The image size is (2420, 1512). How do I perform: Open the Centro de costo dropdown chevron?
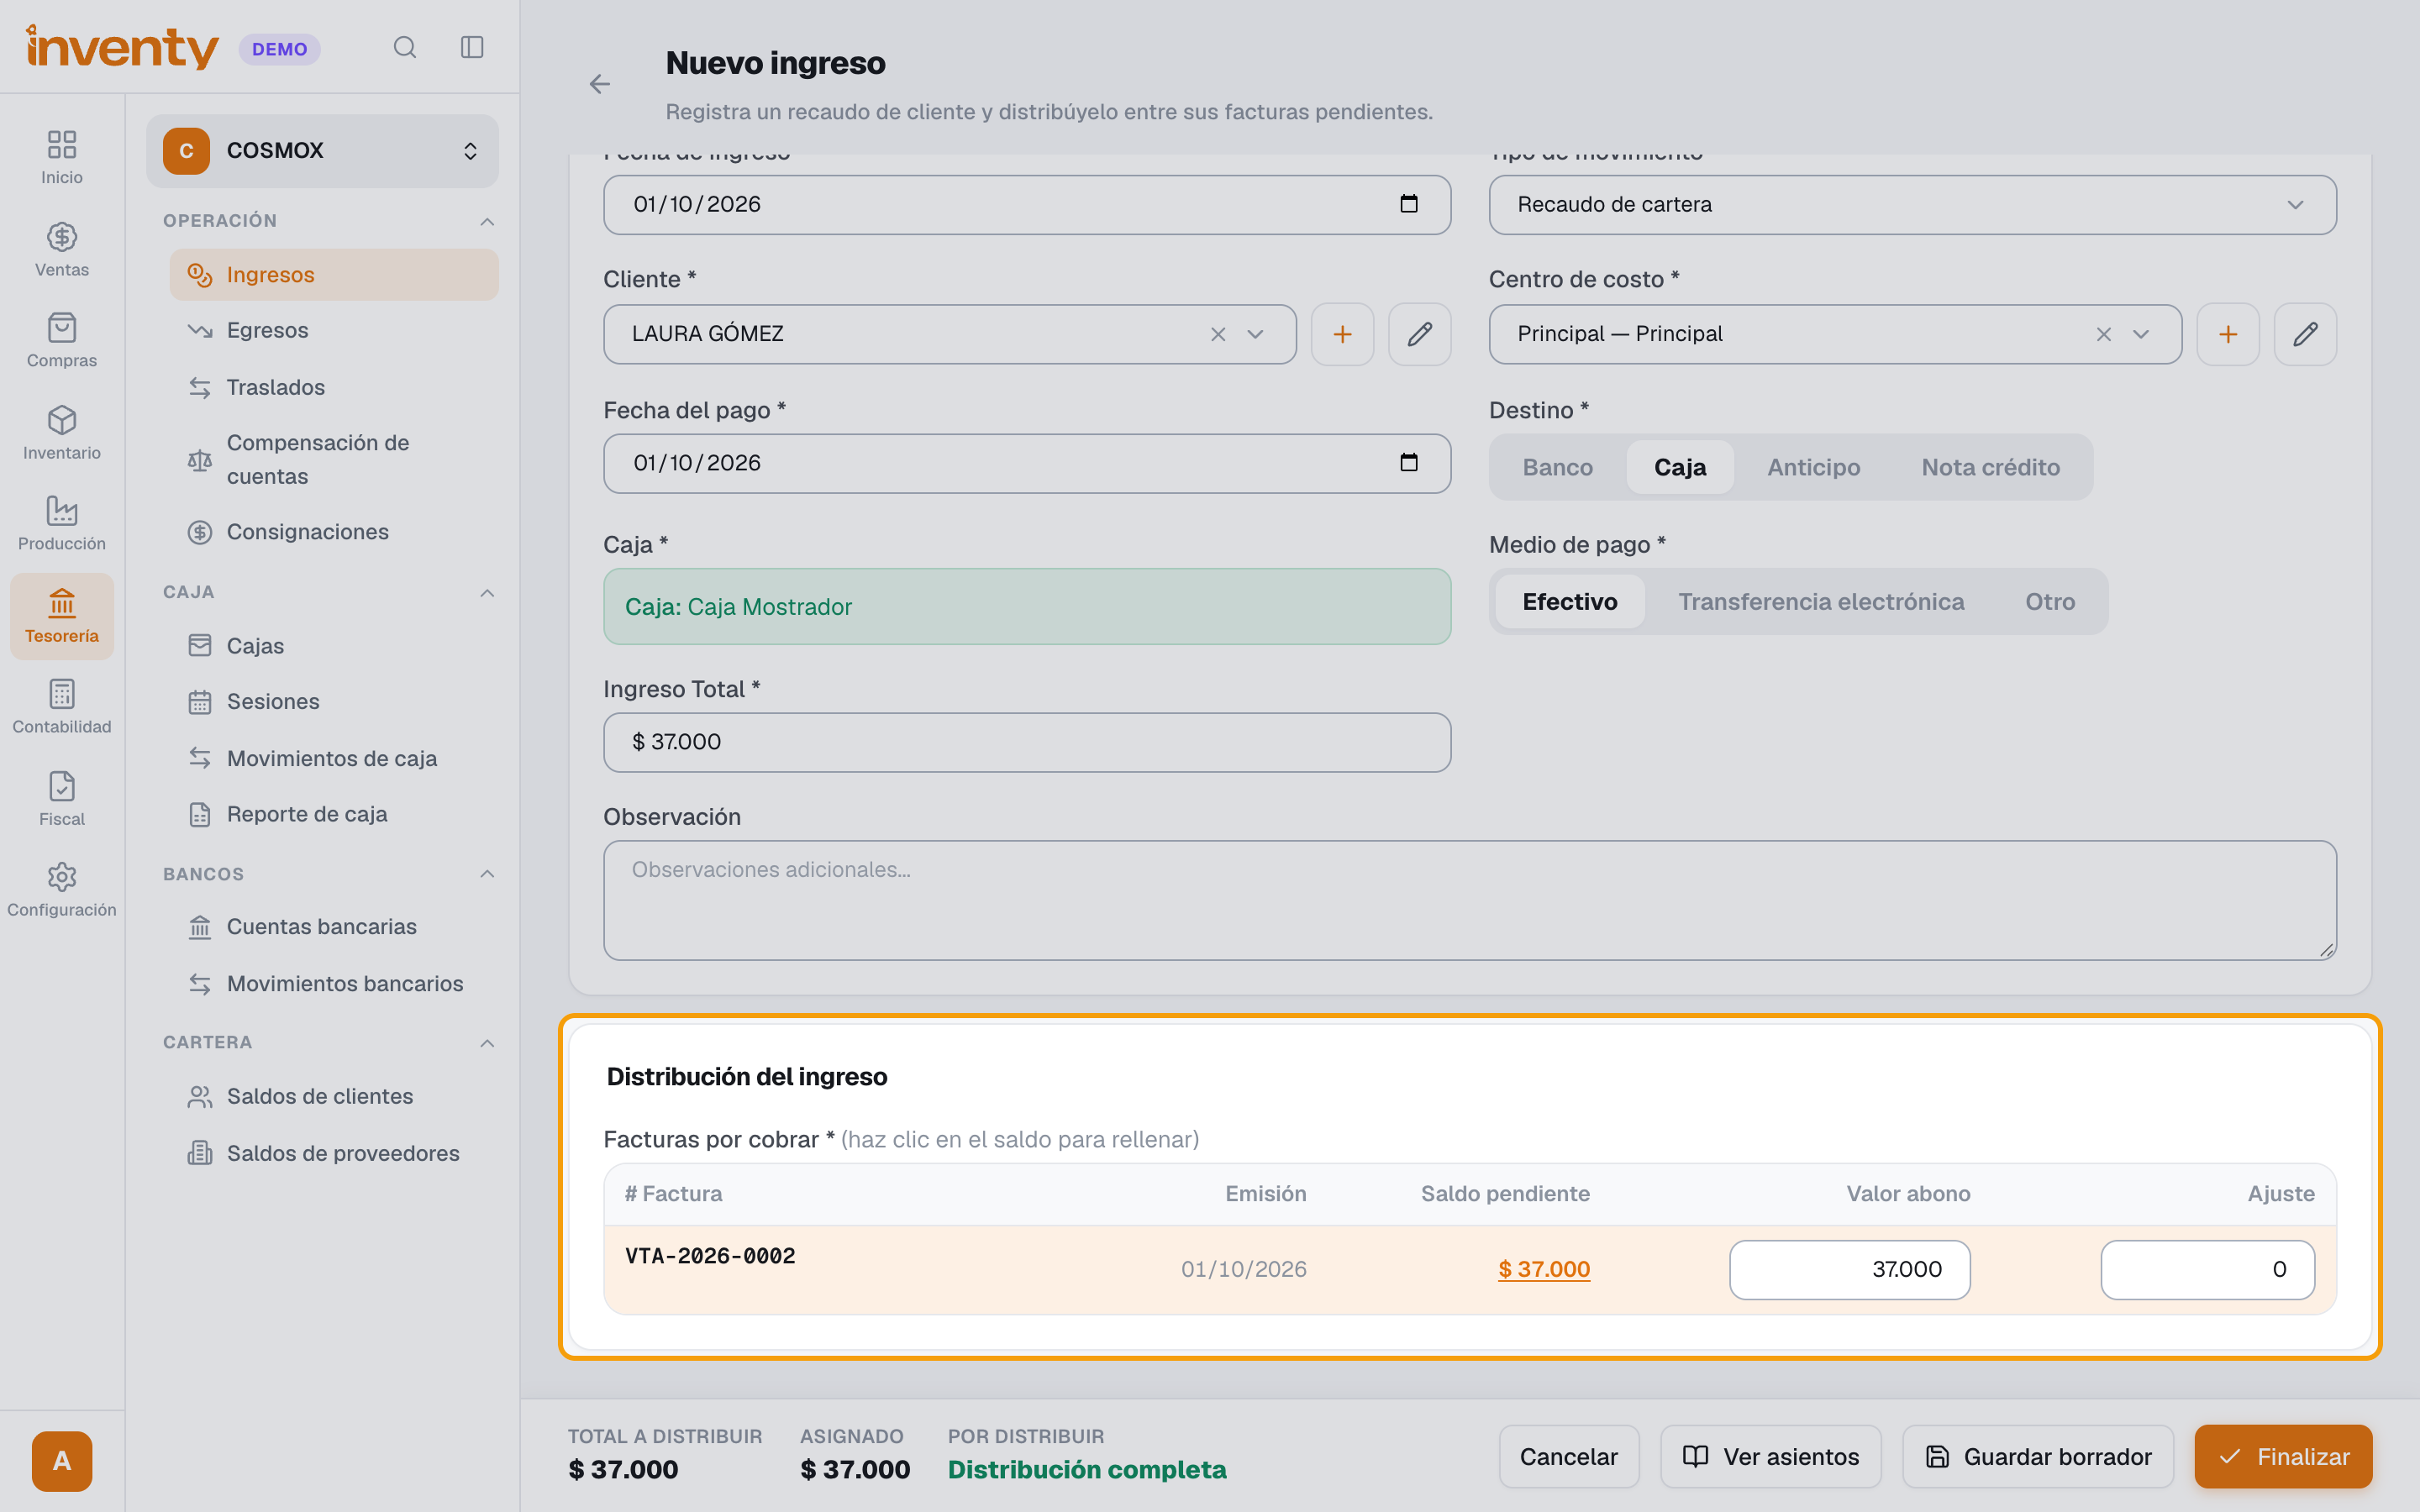coord(2140,334)
